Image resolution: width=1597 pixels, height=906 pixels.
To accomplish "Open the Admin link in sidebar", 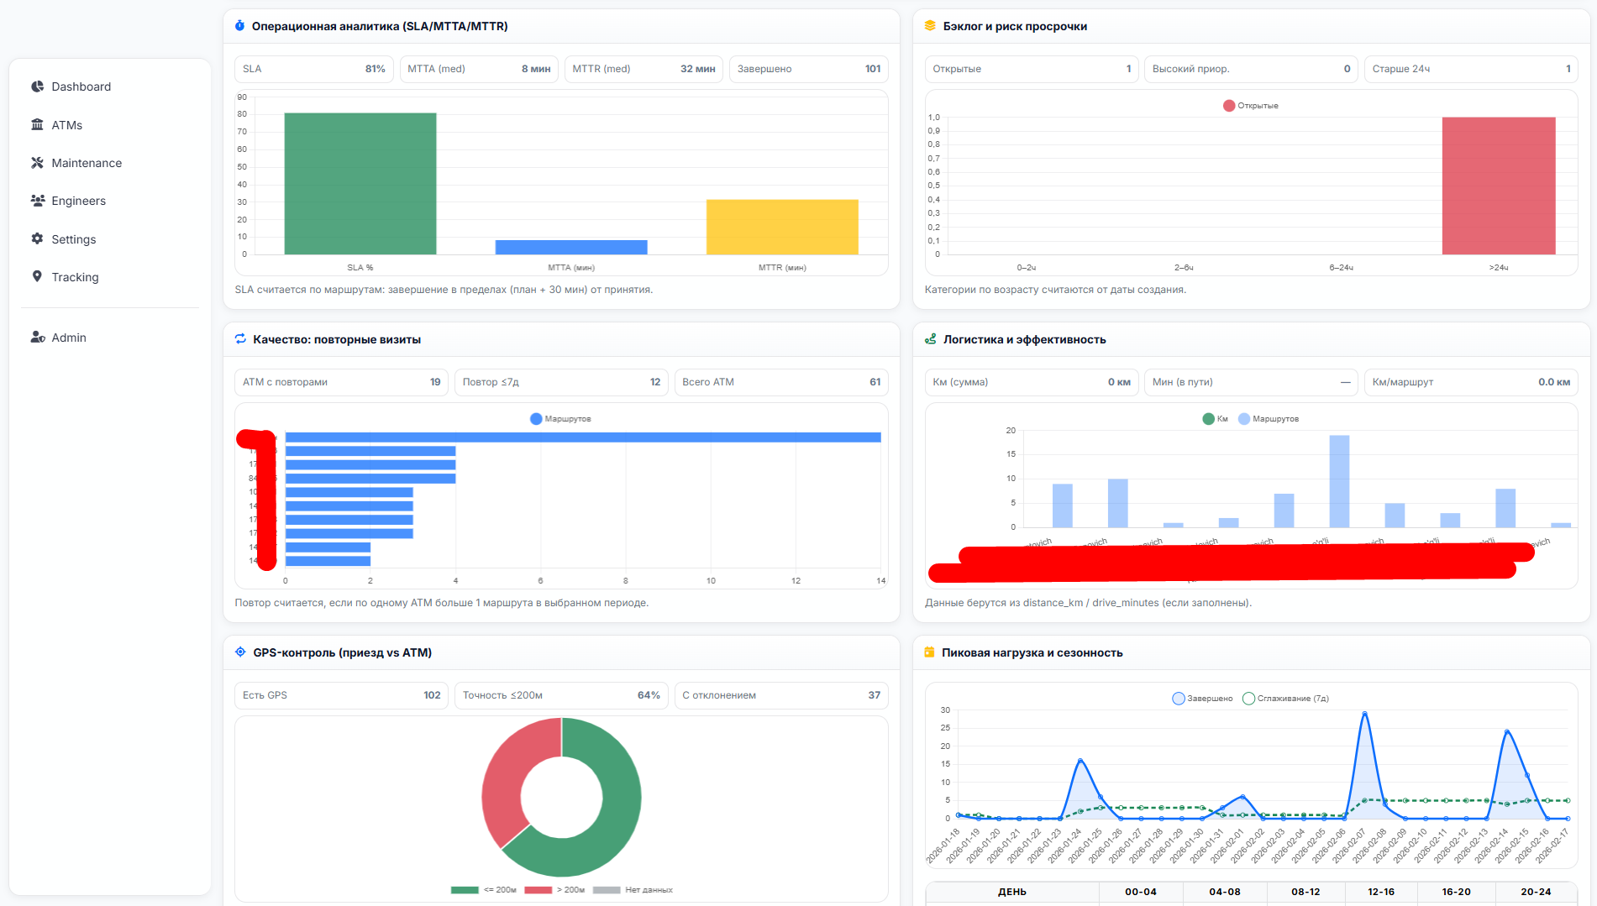I will 69,338.
